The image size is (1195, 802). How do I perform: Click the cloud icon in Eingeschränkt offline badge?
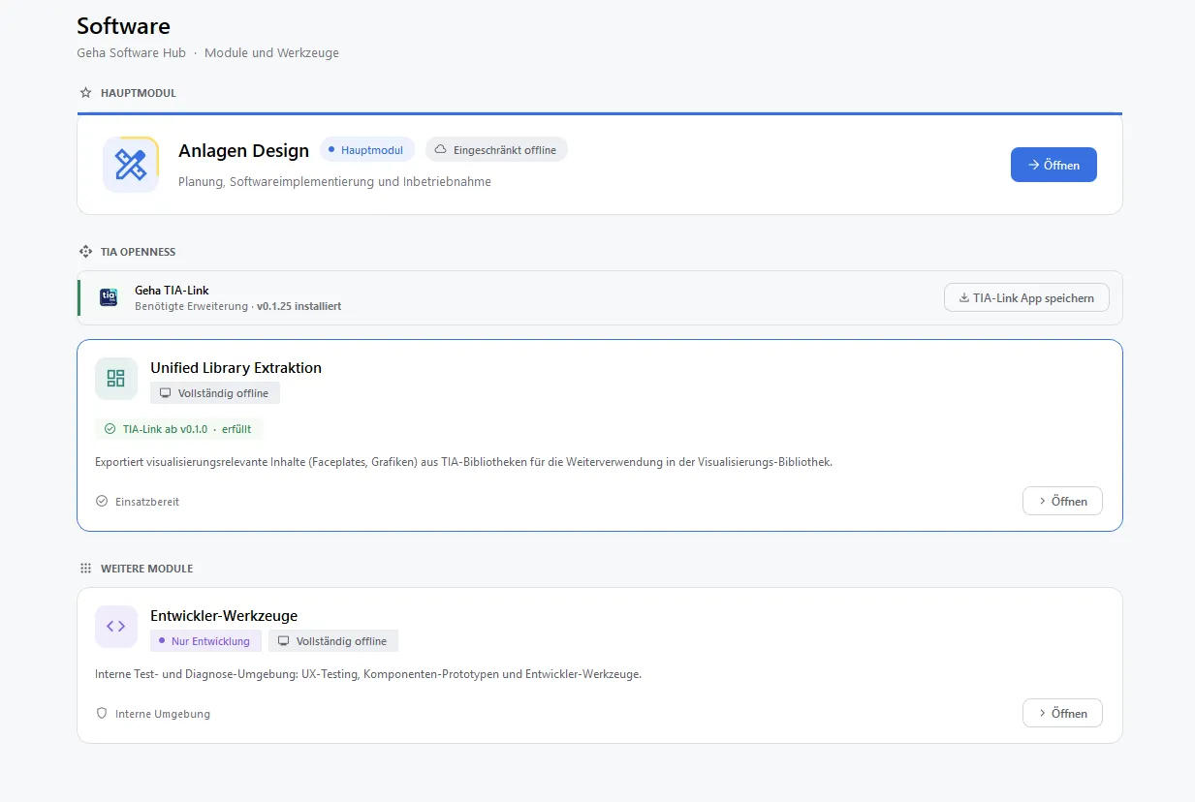point(440,150)
